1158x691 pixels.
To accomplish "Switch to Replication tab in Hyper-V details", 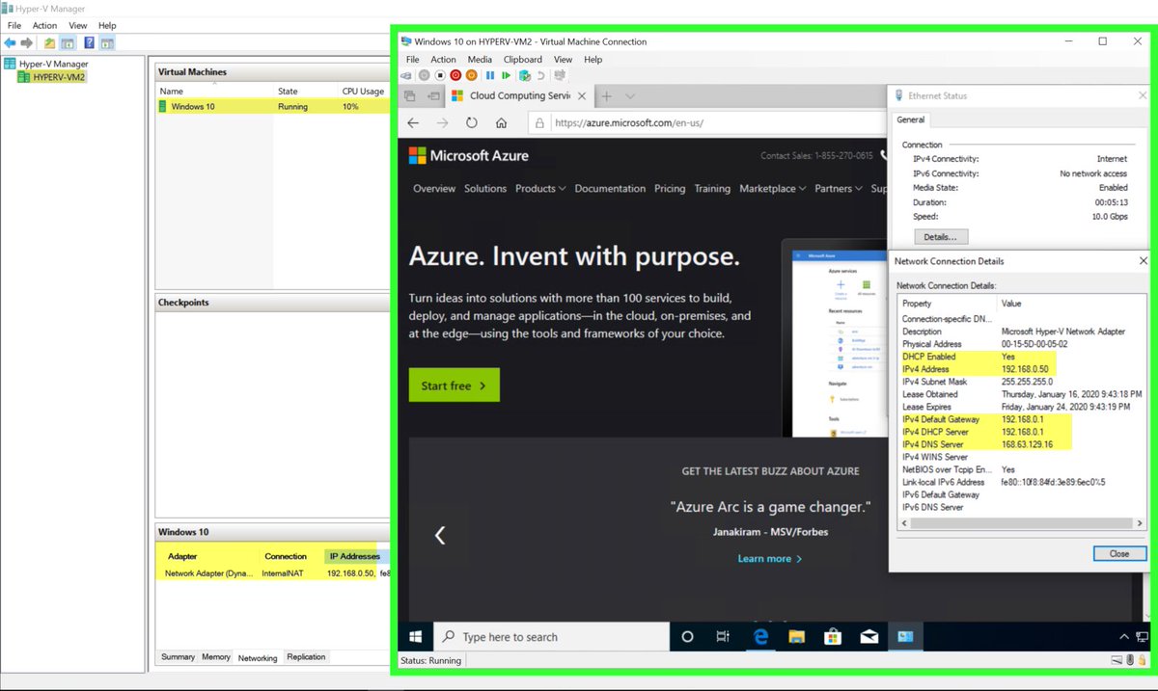I will 306,657.
